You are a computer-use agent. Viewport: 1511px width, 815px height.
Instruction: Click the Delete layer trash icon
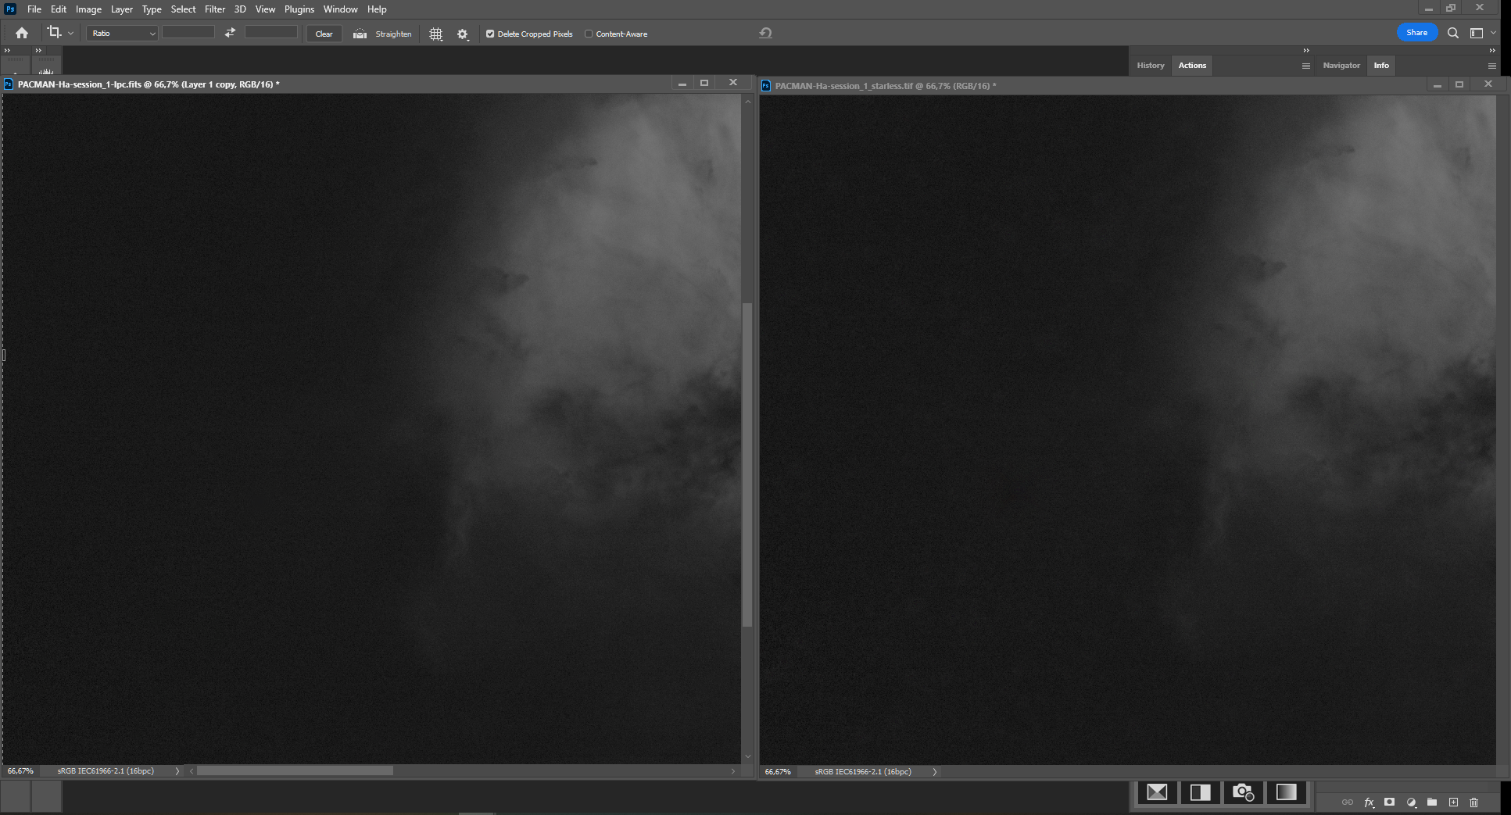point(1473,802)
